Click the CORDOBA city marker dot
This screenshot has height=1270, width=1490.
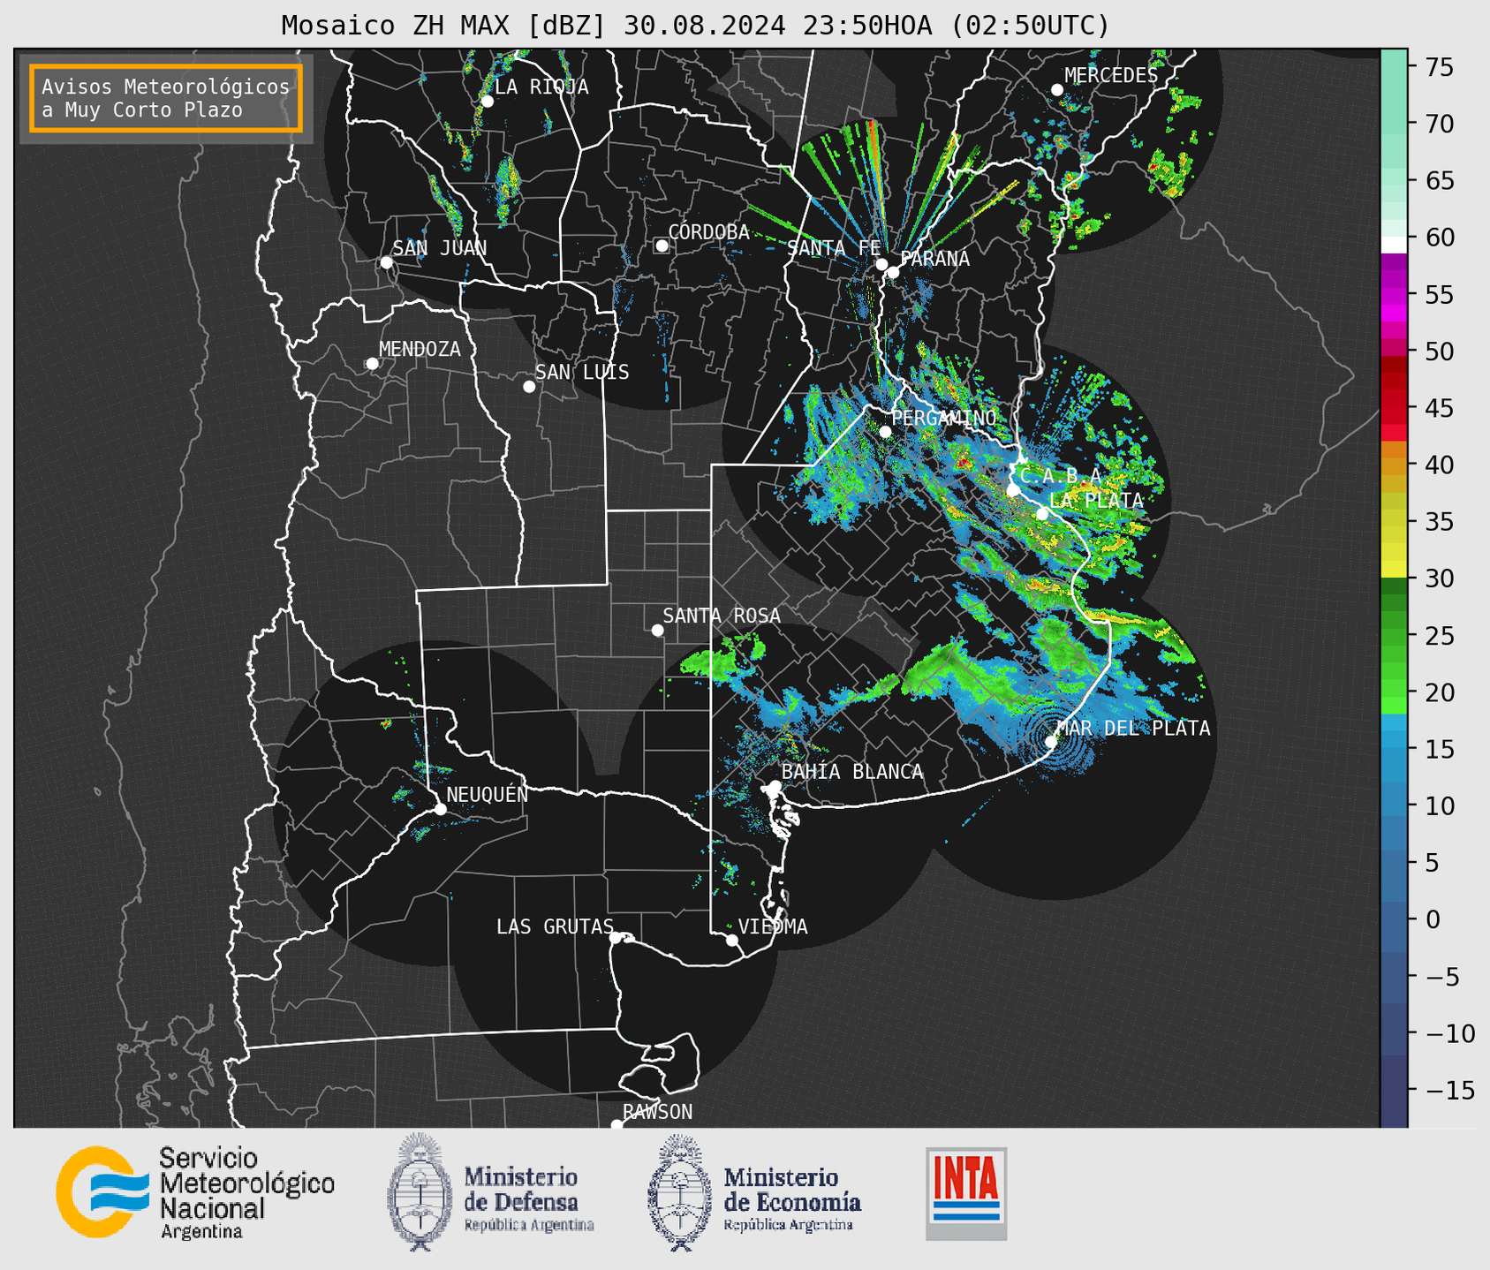662,246
